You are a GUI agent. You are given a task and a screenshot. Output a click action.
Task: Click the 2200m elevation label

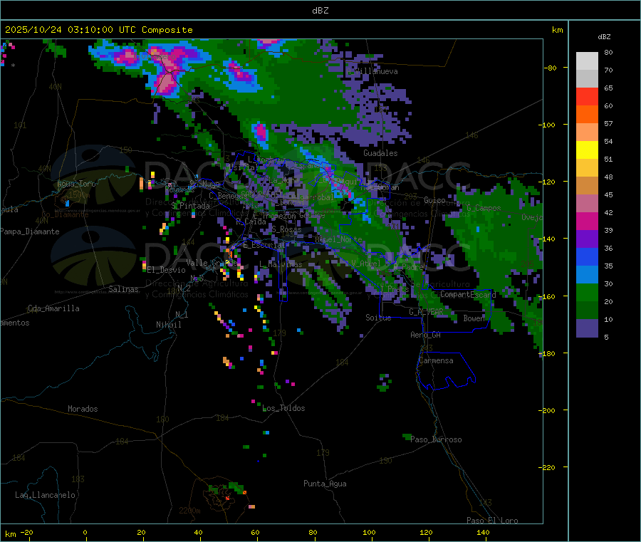(189, 511)
